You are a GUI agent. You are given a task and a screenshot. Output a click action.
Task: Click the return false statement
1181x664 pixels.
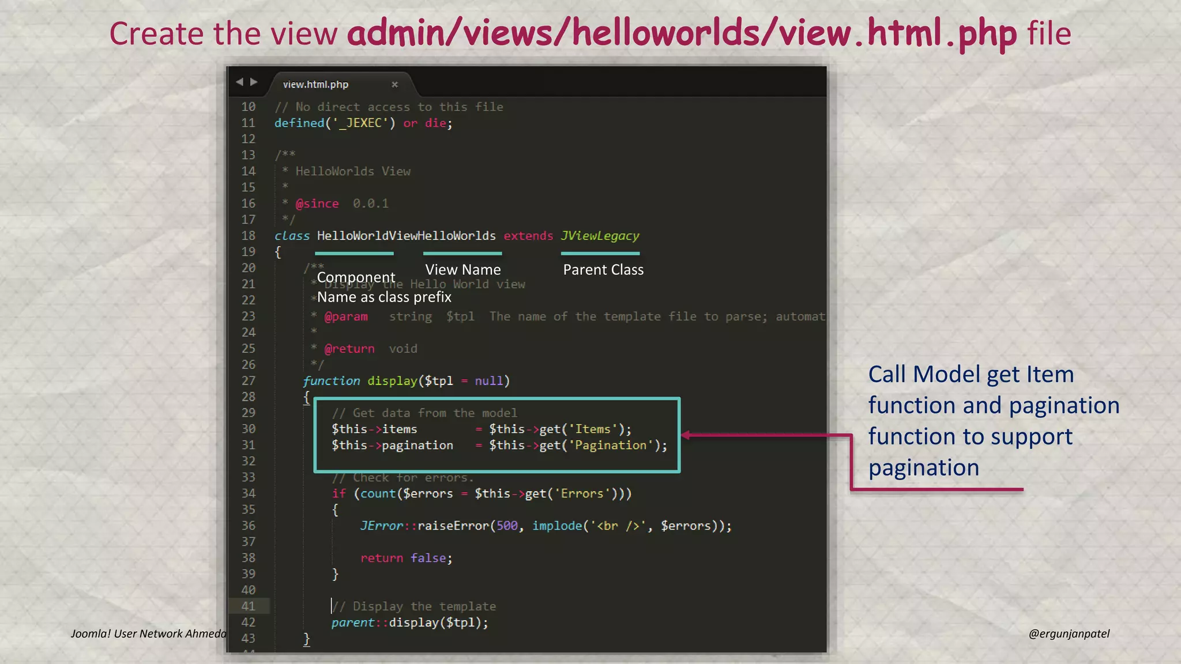(x=406, y=558)
